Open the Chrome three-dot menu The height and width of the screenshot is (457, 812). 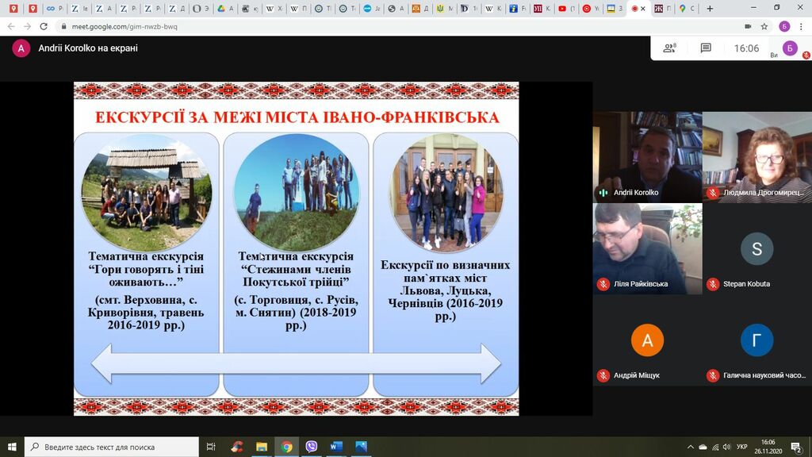point(801,26)
